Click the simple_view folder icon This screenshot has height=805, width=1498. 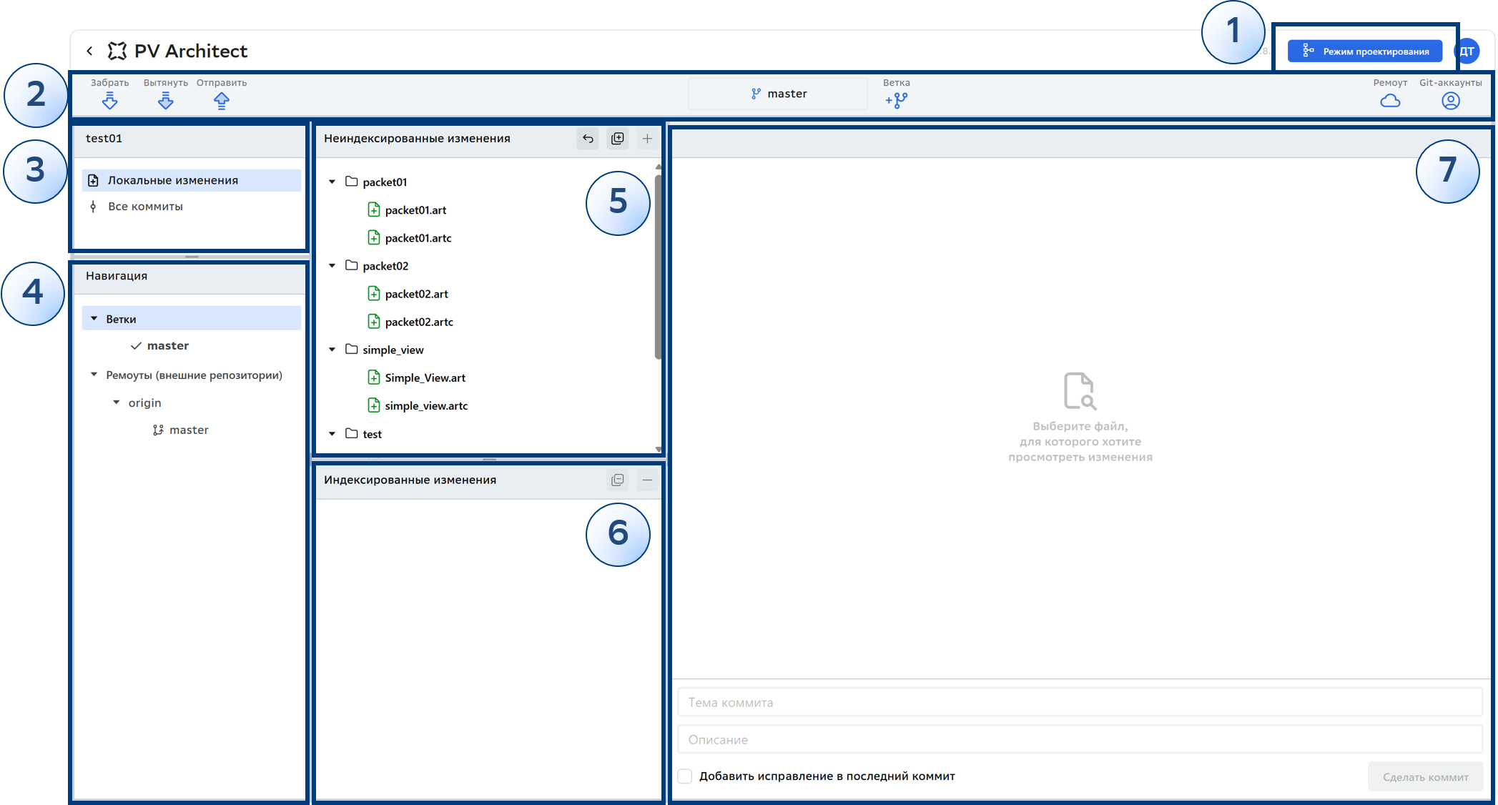click(x=352, y=349)
